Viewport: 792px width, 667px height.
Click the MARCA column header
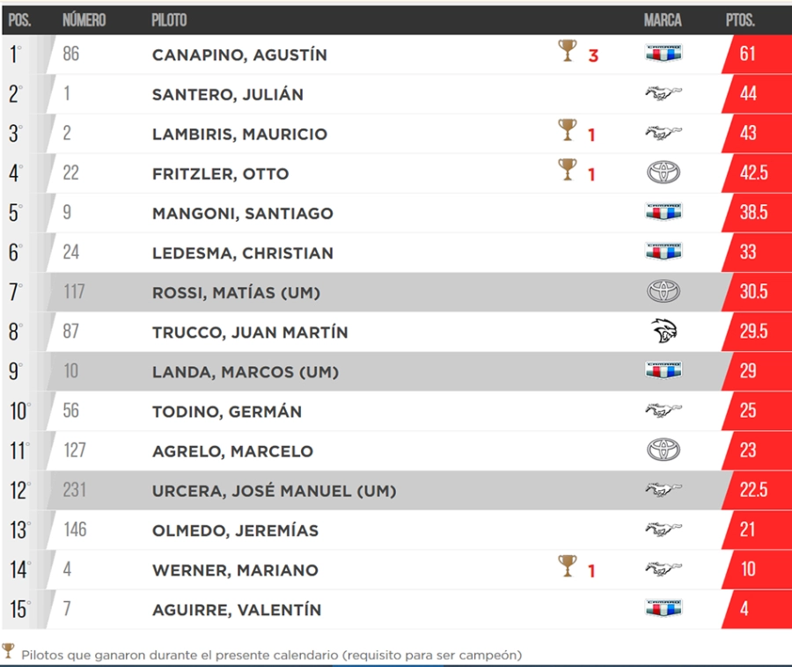[x=663, y=20]
